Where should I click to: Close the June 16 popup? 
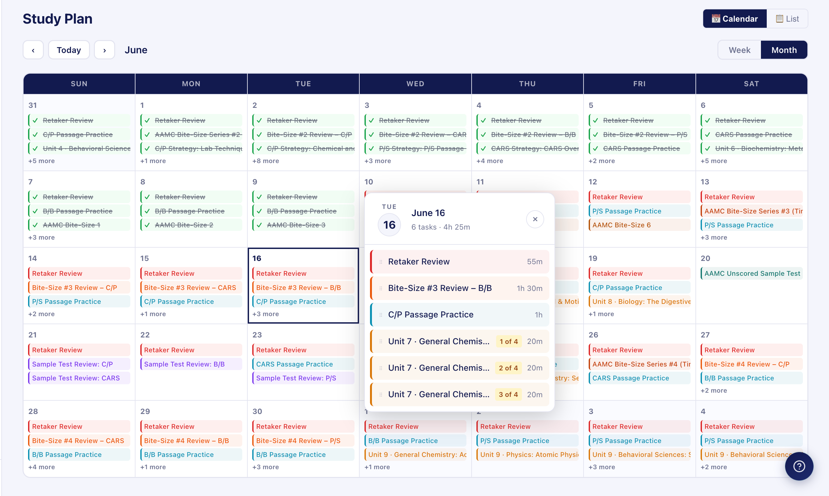coord(535,219)
